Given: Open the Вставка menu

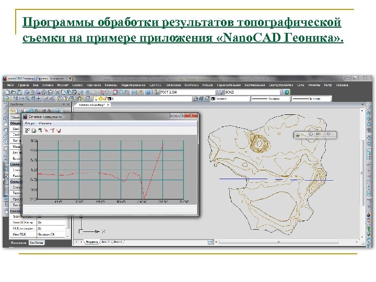Looking at the screenshot, I should [x=48, y=85].
